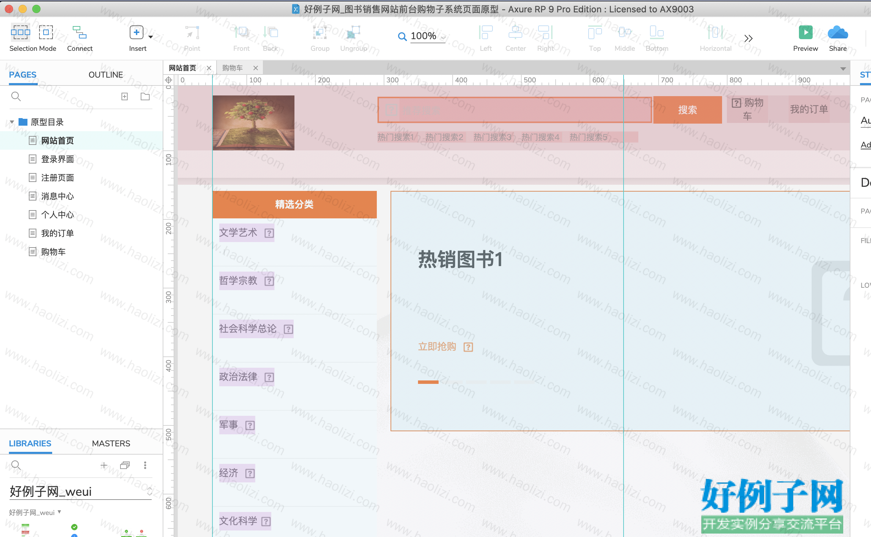
Task: Show more toolbar items chevron
Action: coord(748,38)
